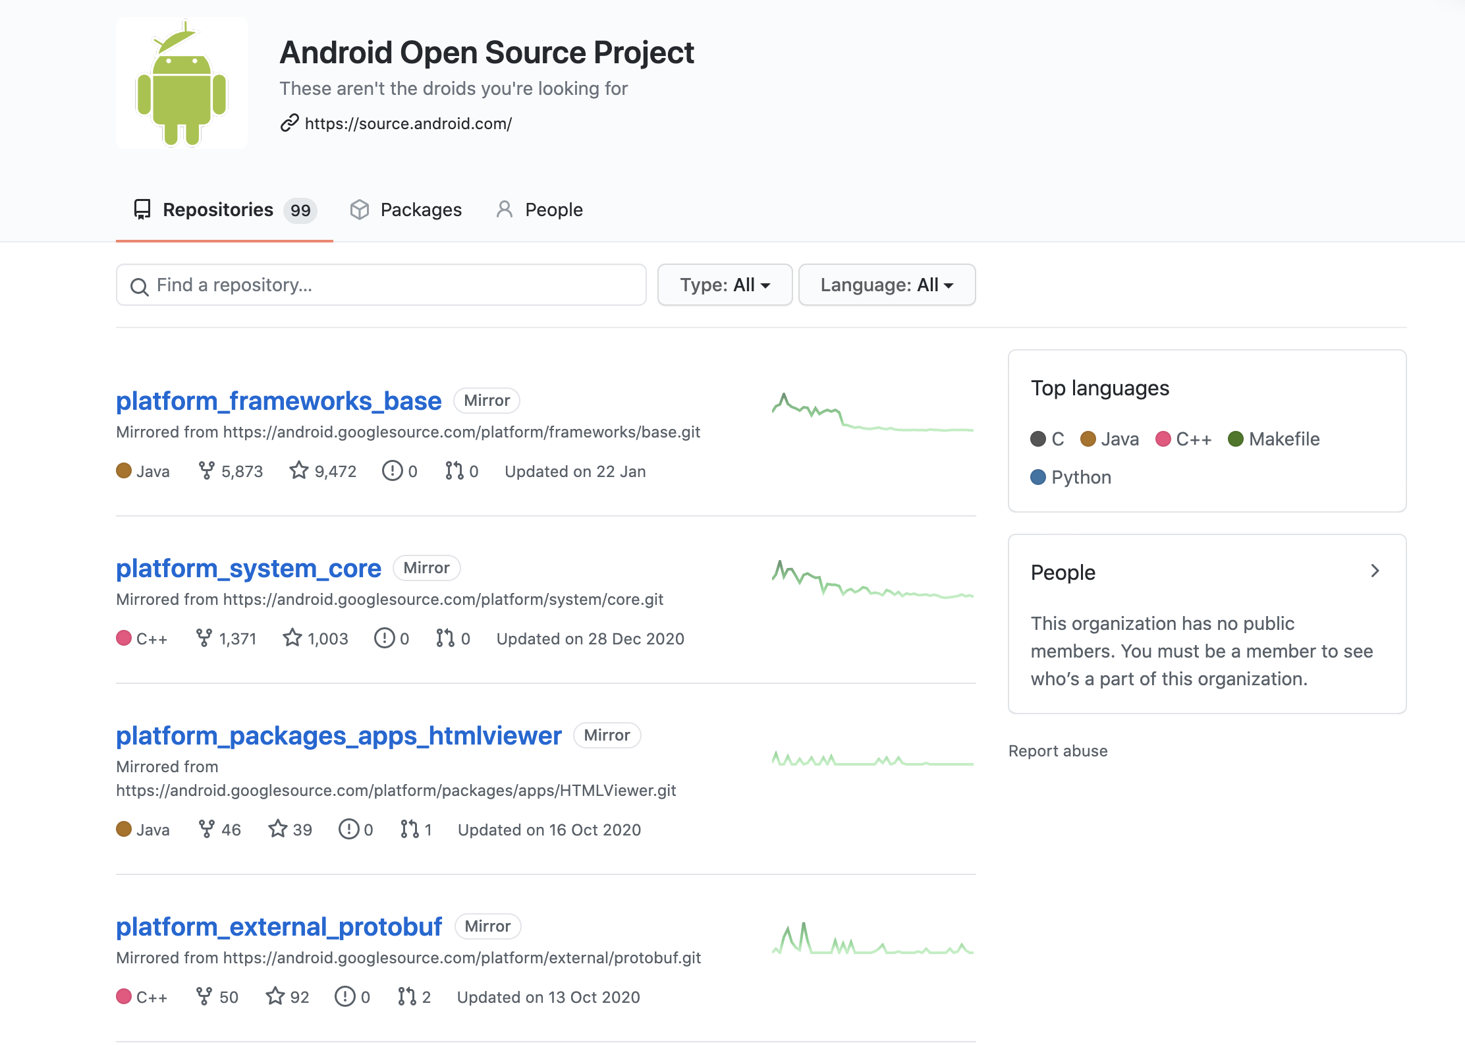1465x1045 pixels.
Task: Open the platform_packages_apps_htmlviewer repository
Action: click(x=339, y=735)
